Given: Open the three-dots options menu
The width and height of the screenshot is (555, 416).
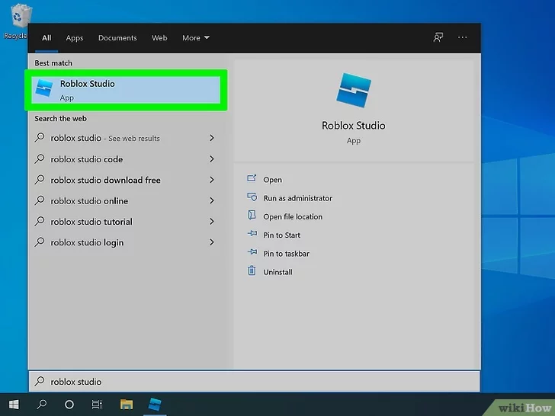Looking at the screenshot, I should coord(462,37).
